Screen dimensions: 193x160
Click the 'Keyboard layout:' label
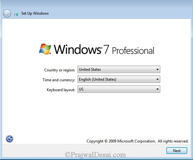[61, 90]
